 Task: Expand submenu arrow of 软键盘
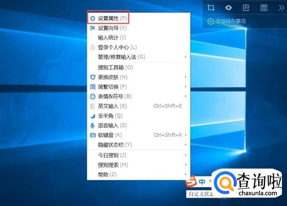(x=186, y=135)
